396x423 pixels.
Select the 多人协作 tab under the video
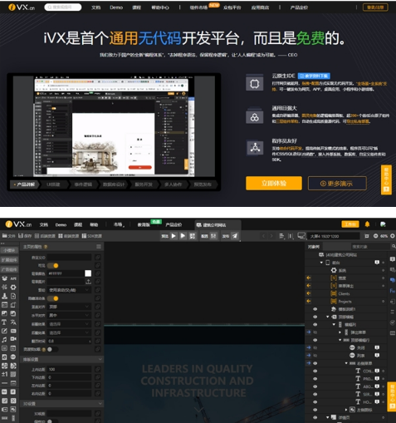click(173, 184)
